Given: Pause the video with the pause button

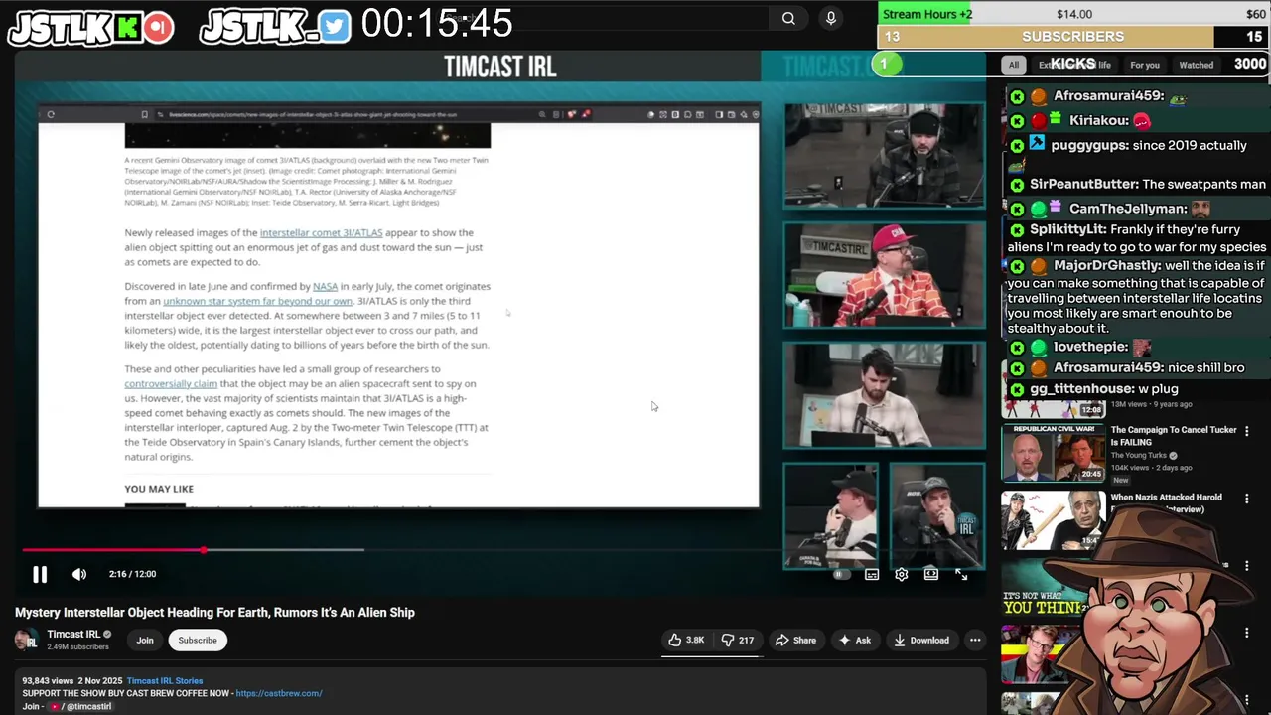Looking at the screenshot, I should pyautogui.click(x=40, y=574).
